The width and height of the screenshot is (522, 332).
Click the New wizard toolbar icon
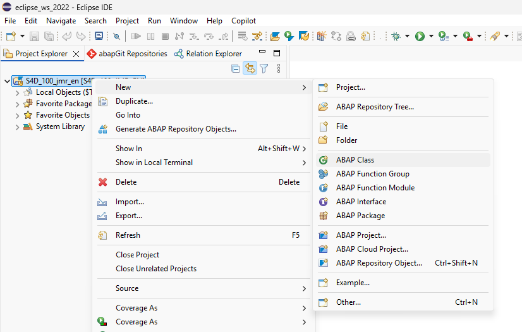pos(11,36)
